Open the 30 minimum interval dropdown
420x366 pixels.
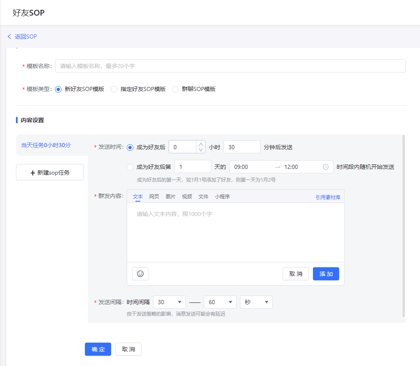(x=169, y=302)
